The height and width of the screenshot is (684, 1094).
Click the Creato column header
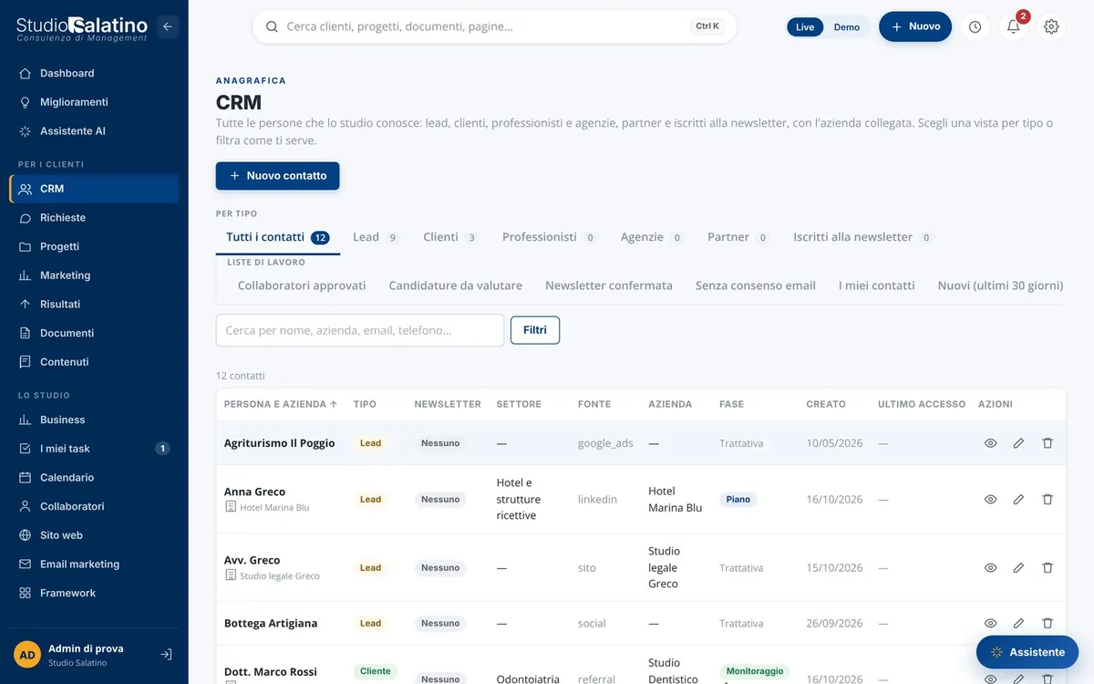pyautogui.click(x=826, y=404)
